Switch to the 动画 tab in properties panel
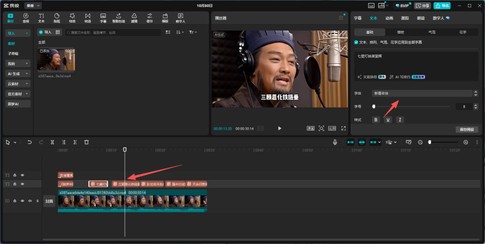The image size is (485, 244). coord(389,18)
